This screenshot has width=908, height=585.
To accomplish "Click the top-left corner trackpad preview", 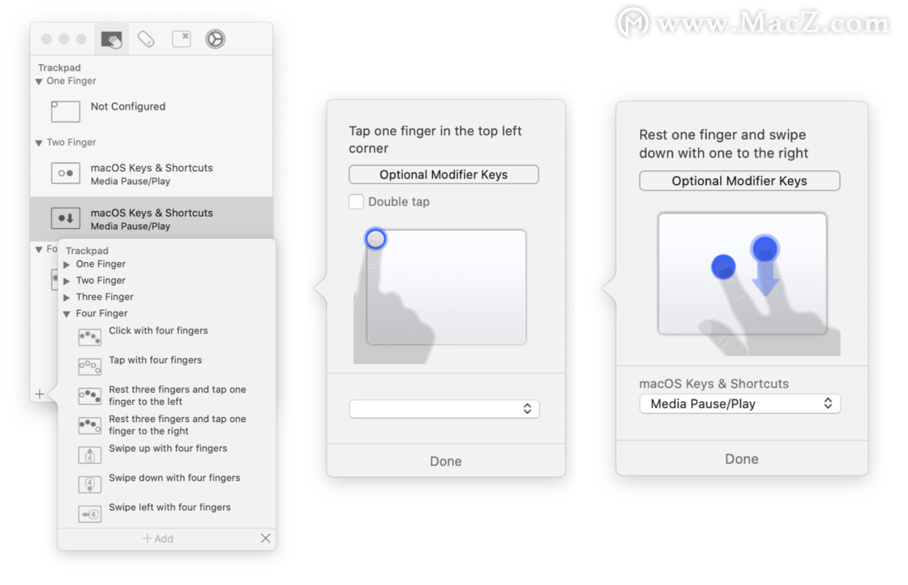I will (446, 287).
